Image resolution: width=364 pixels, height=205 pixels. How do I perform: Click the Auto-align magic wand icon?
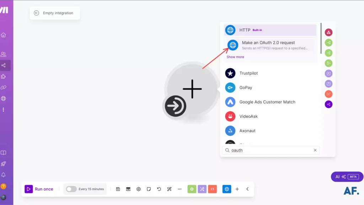pos(169,189)
